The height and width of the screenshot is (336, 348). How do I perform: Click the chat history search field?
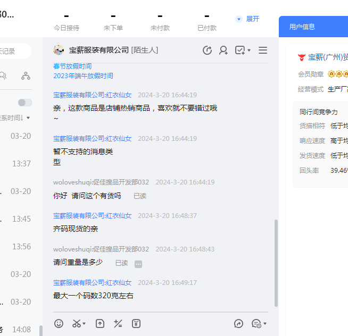(x=13, y=52)
